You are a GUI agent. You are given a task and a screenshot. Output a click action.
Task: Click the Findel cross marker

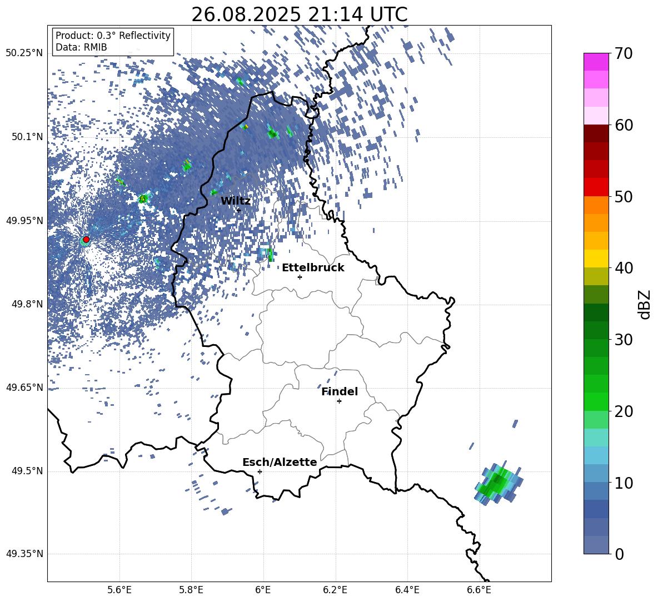[x=339, y=401]
